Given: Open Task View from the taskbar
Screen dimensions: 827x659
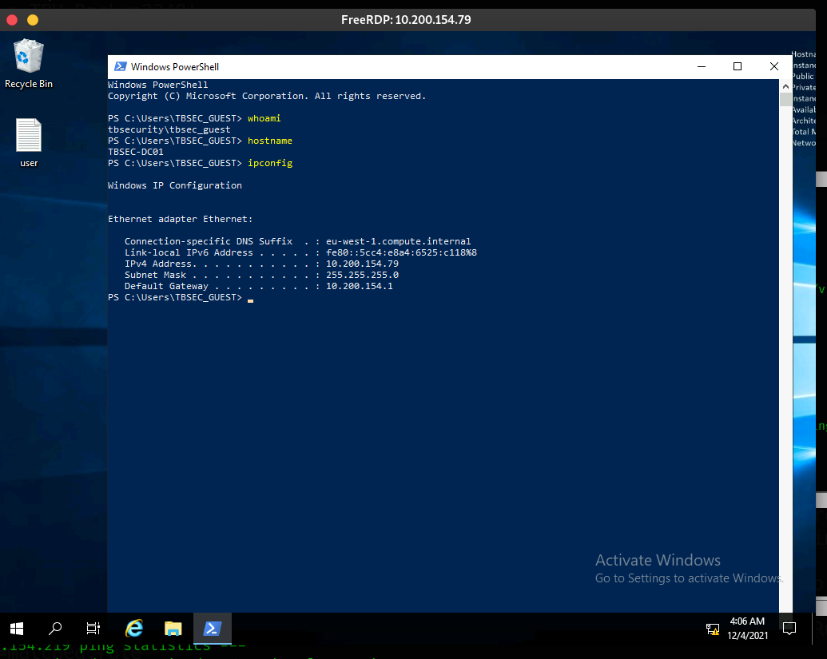Looking at the screenshot, I should click(93, 628).
